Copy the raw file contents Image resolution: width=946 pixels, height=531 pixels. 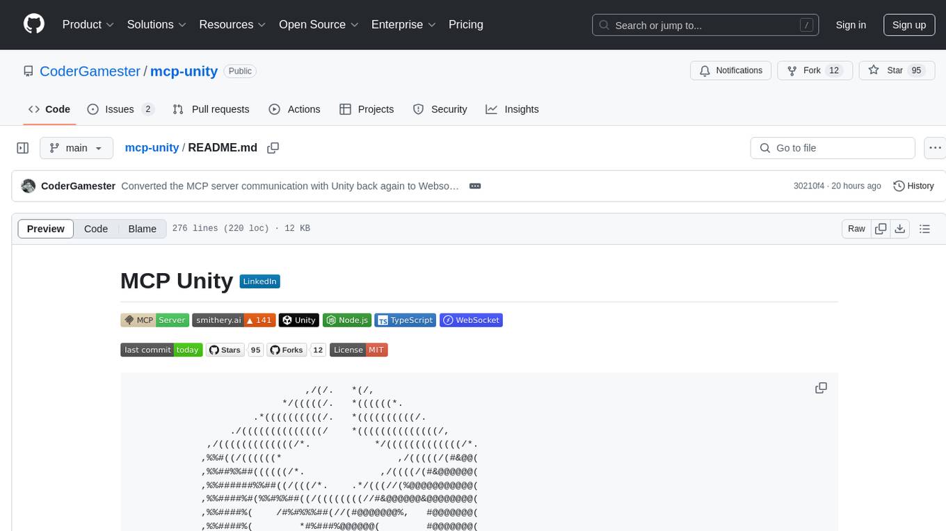pos(881,229)
